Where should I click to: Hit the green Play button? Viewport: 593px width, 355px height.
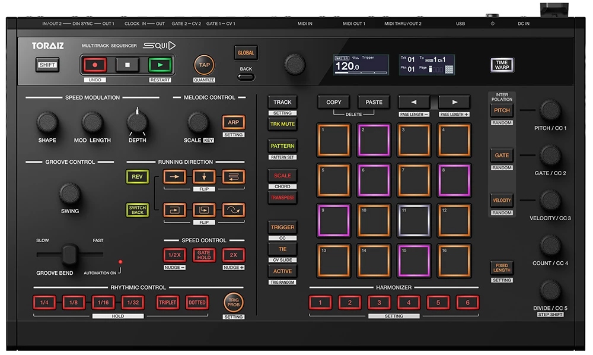click(160, 65)
